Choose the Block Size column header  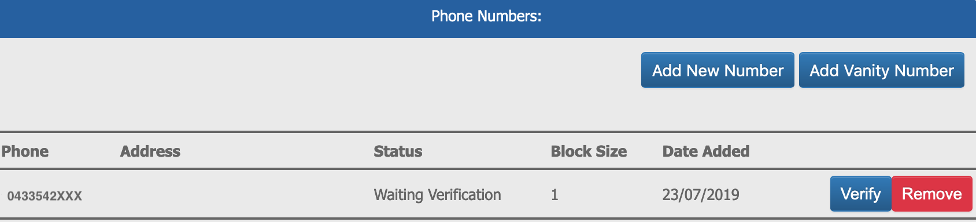[x=589, y=151]
